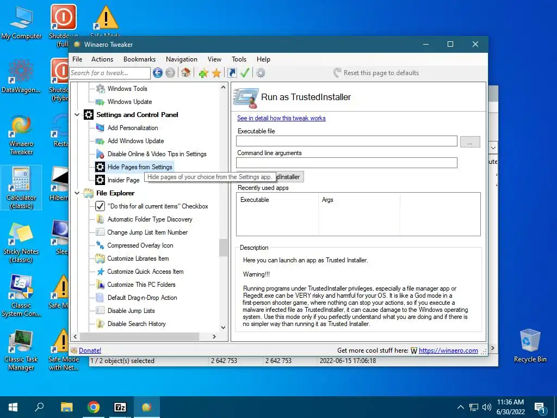
Task: Open the Bookmarks menu
Action: (139, 59)
